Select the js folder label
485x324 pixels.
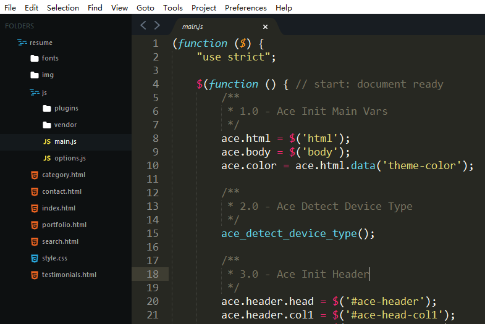pyautogui.click(x=44, y=93)
